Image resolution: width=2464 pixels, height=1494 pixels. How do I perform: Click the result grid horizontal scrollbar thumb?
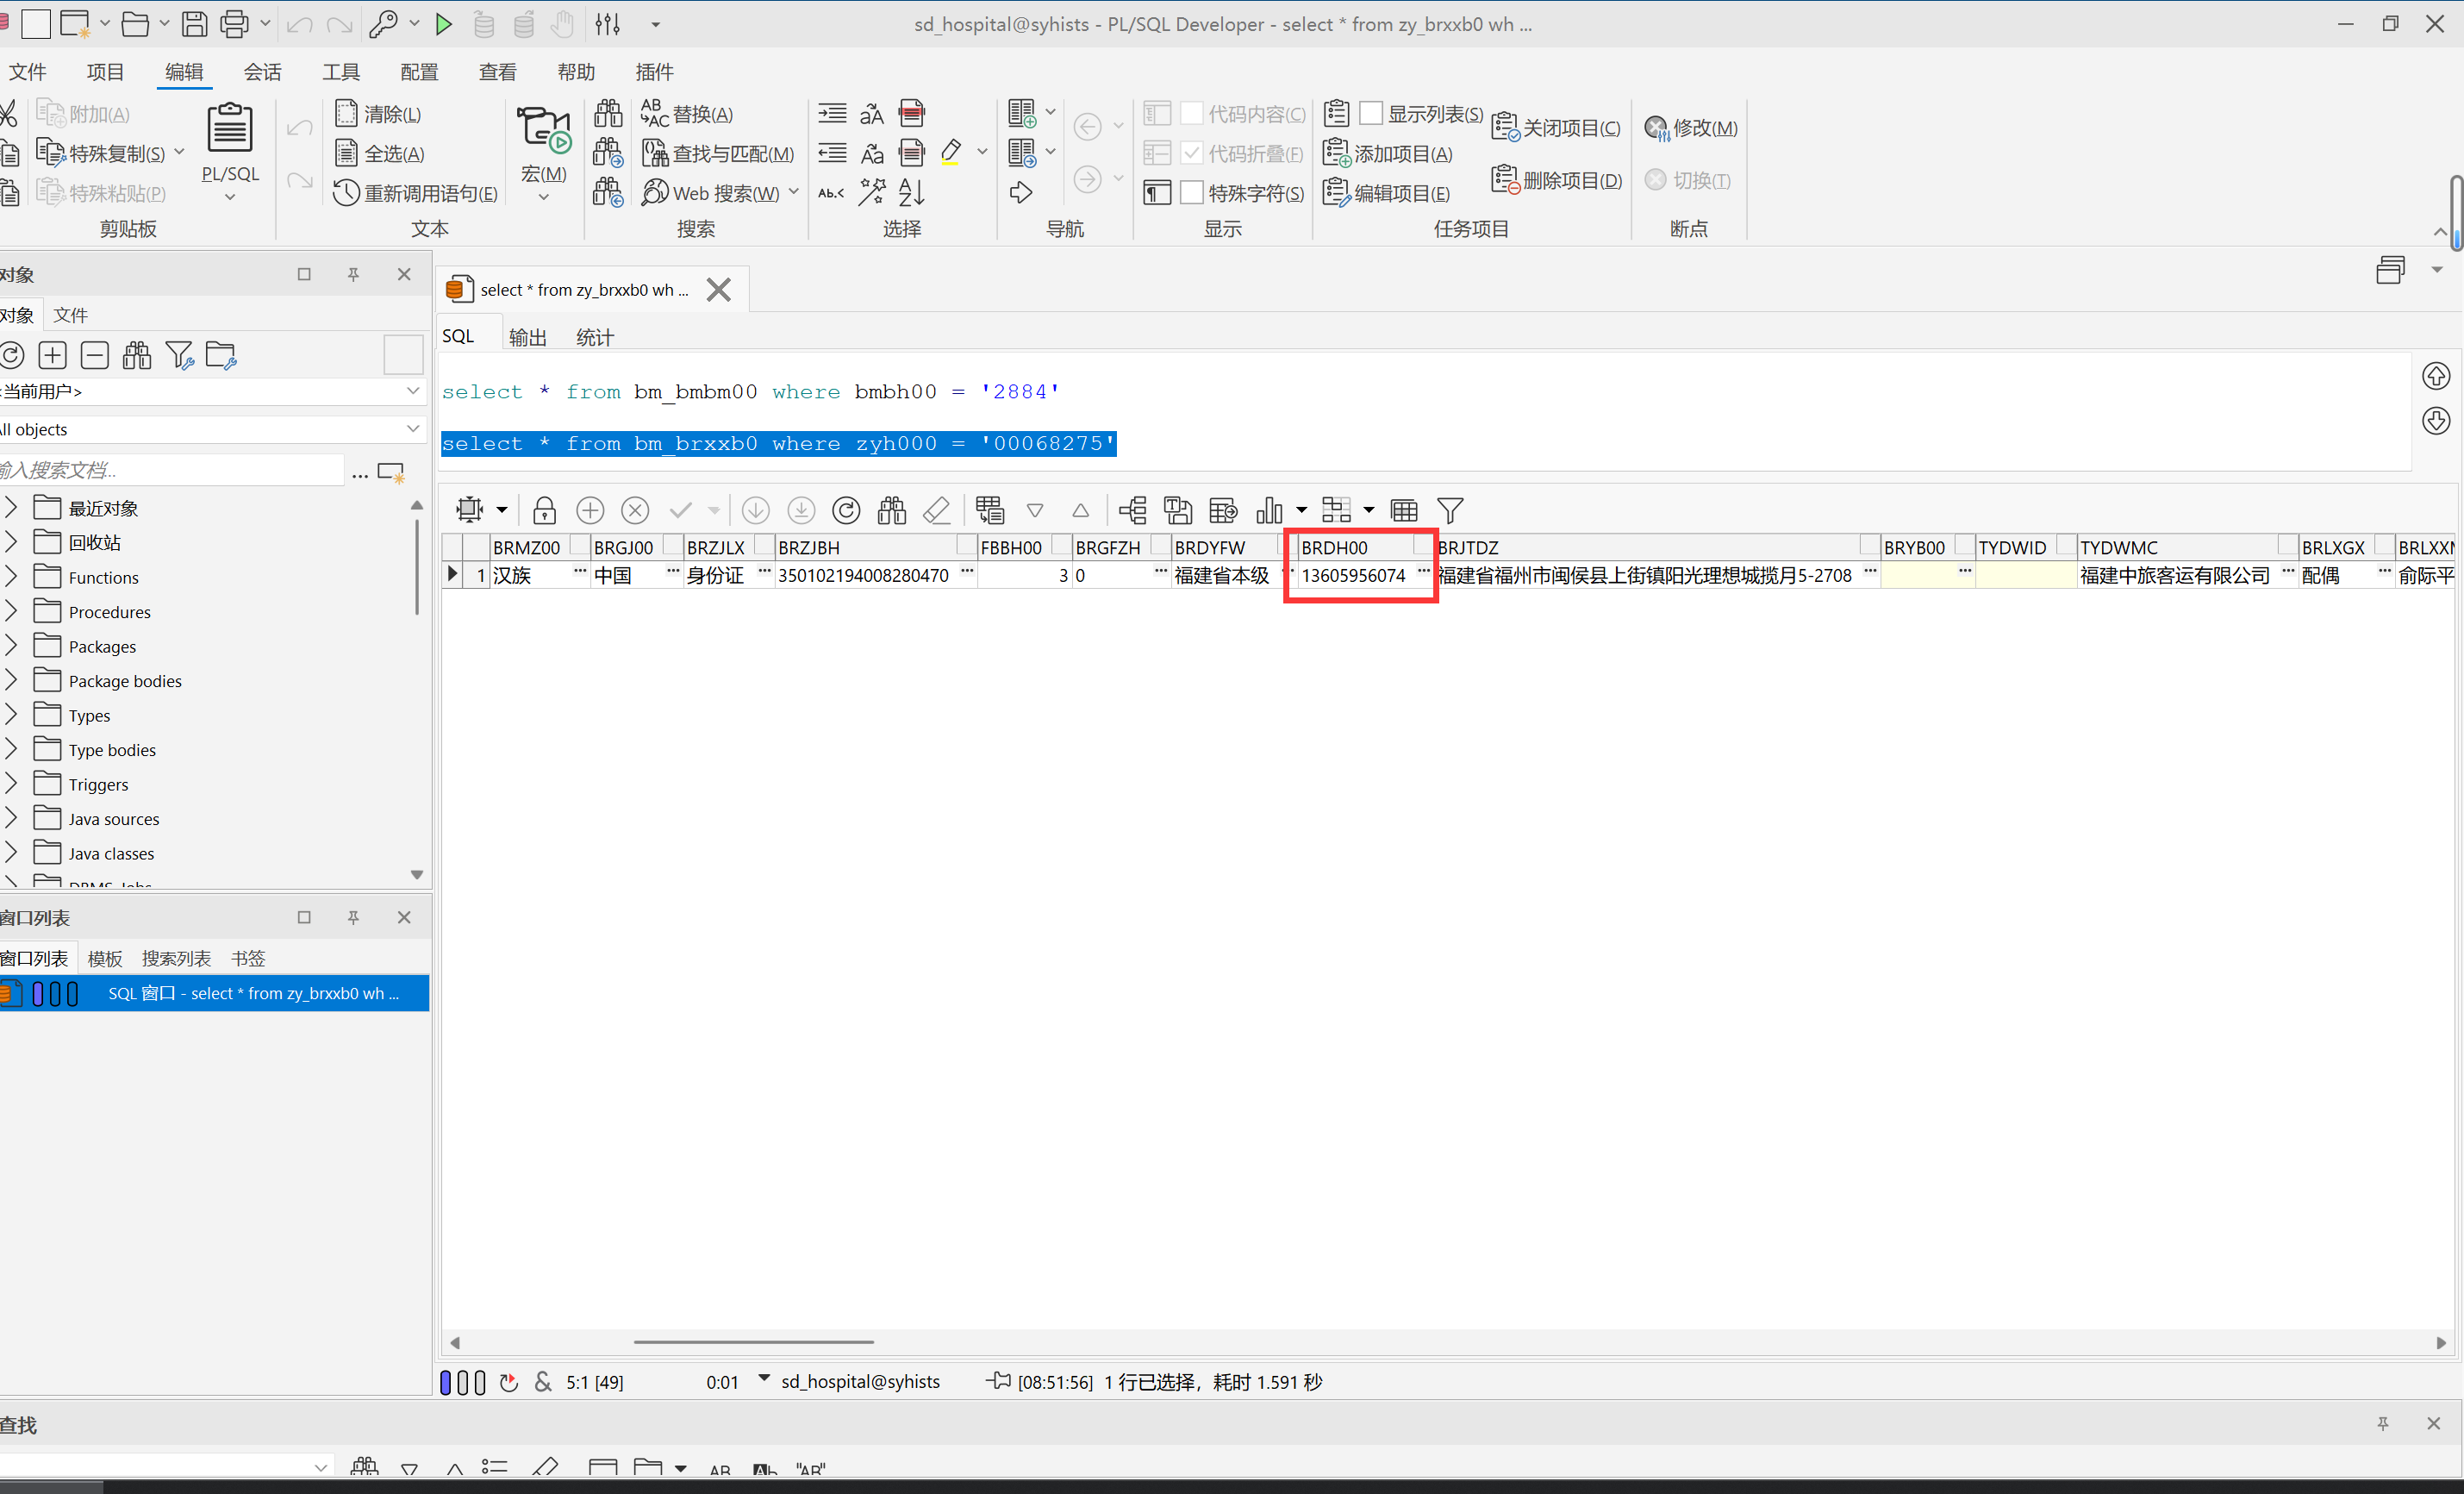tap(753, 1342)
